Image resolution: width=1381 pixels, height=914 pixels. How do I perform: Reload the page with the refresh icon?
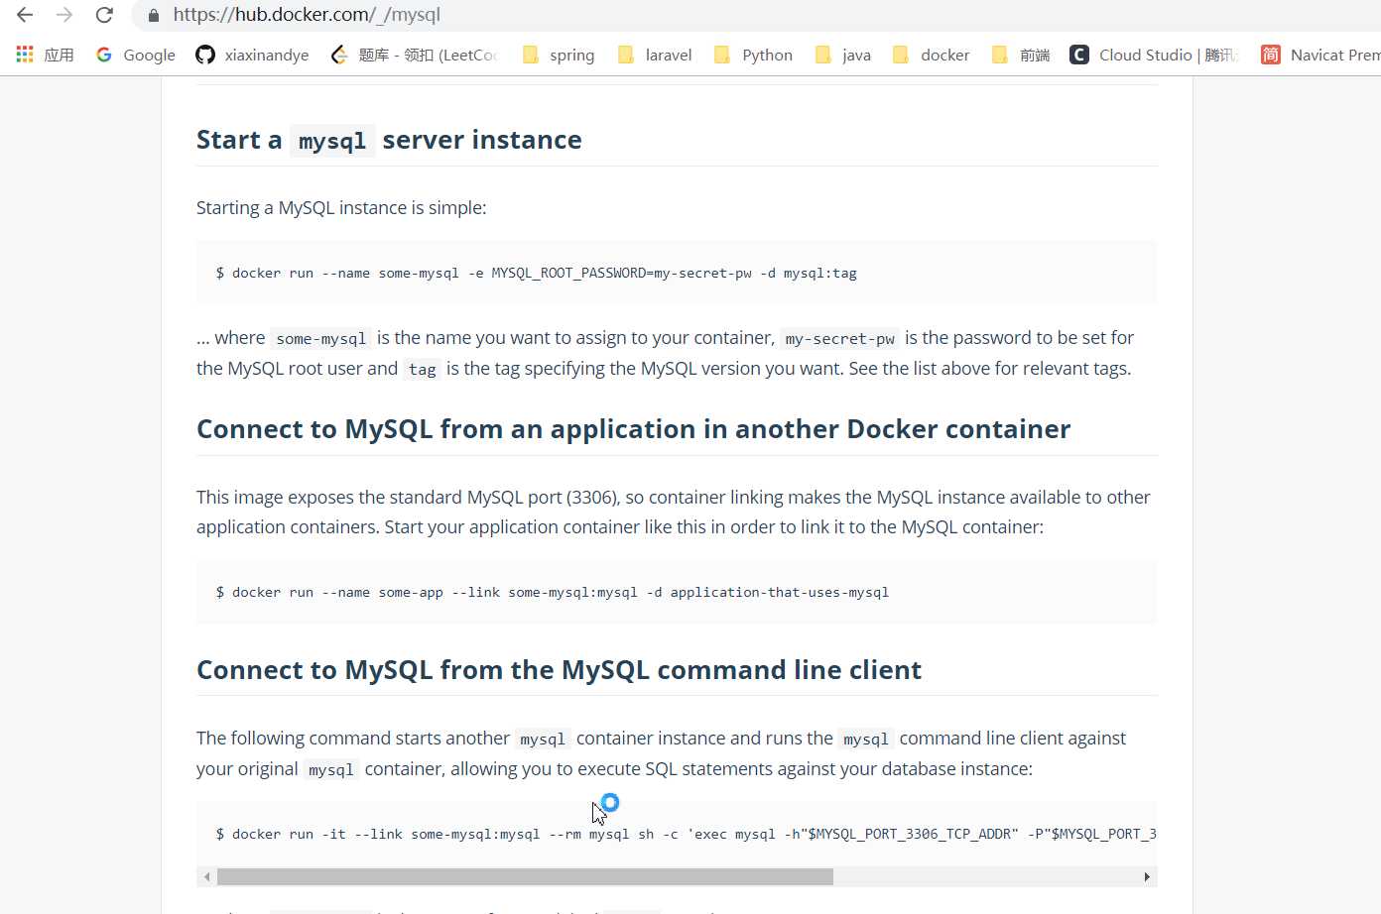[x=104, y=15]
